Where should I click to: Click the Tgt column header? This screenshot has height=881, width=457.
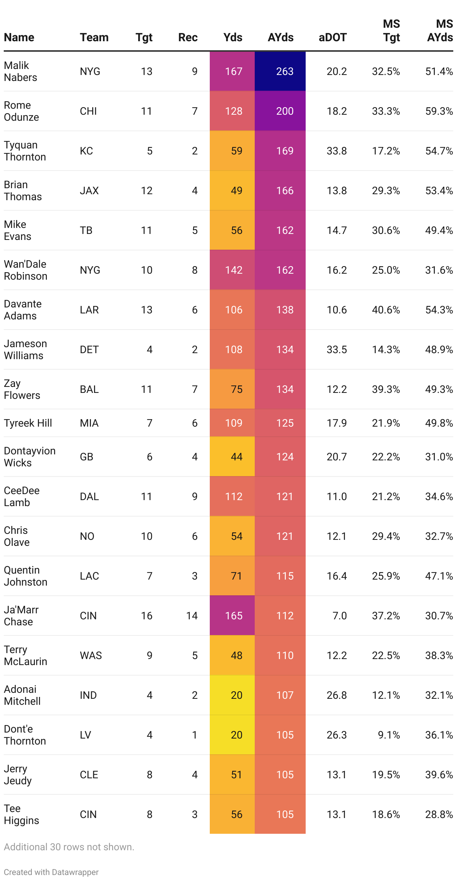[x=144, y=37]
